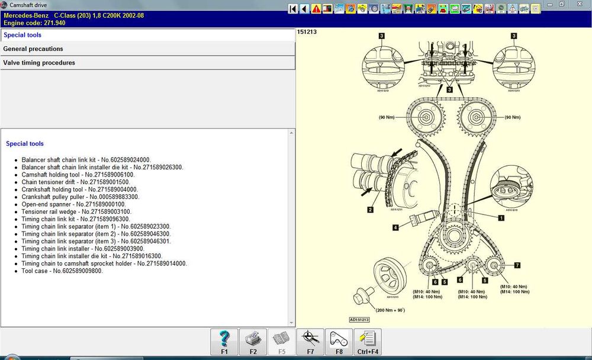Viewport: 592px width, 360px height.
Task: Click the diagram number 151213 label
Action: coord(307,32)
